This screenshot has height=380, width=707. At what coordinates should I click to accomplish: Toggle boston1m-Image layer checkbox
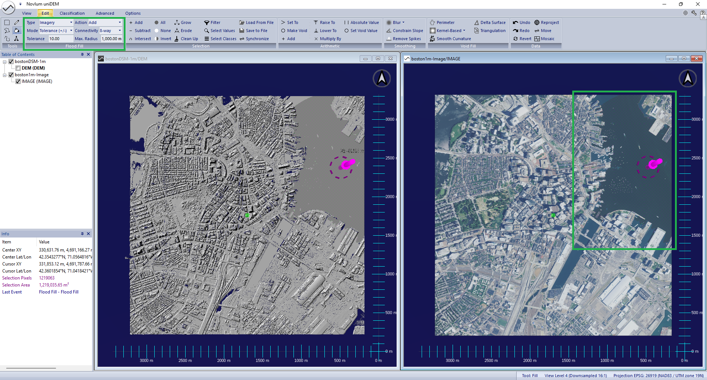tap(11, 75)
